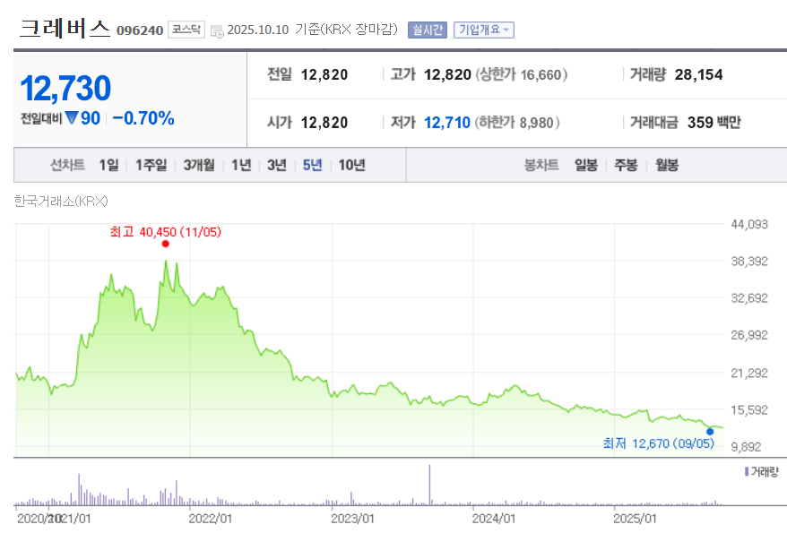Select the 3년 line chart tab
Image resolution: width=787 pixels, height=533 pixels.
[x=277, y=165]
